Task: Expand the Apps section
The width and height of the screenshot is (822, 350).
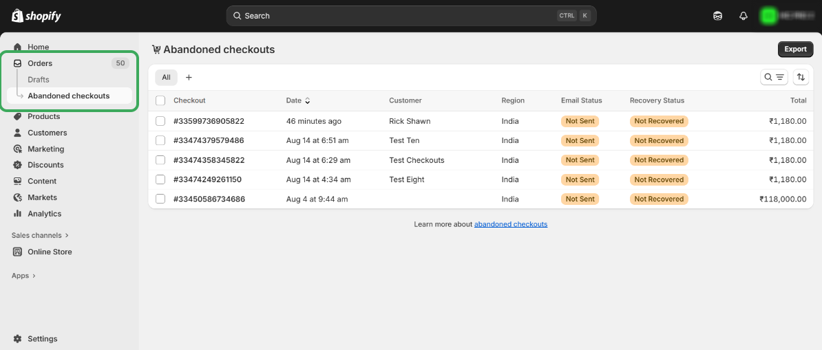Action: (23, 276)
